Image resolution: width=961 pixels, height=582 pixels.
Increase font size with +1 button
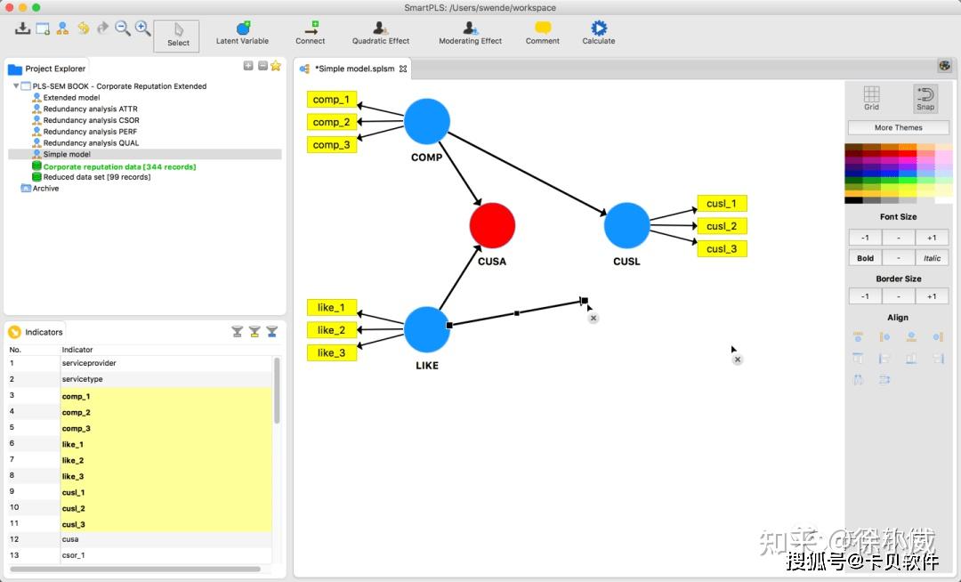pos(932,238)
